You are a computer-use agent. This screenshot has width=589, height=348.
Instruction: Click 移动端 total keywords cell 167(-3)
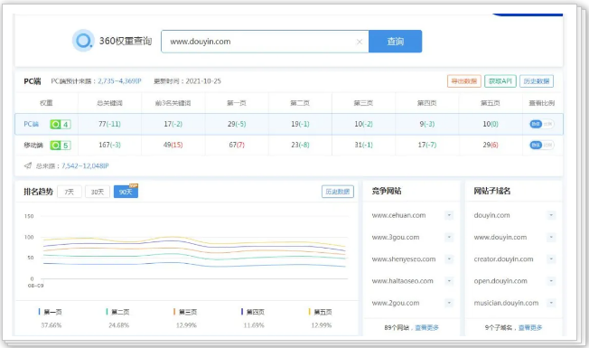[x=109, y=145]
